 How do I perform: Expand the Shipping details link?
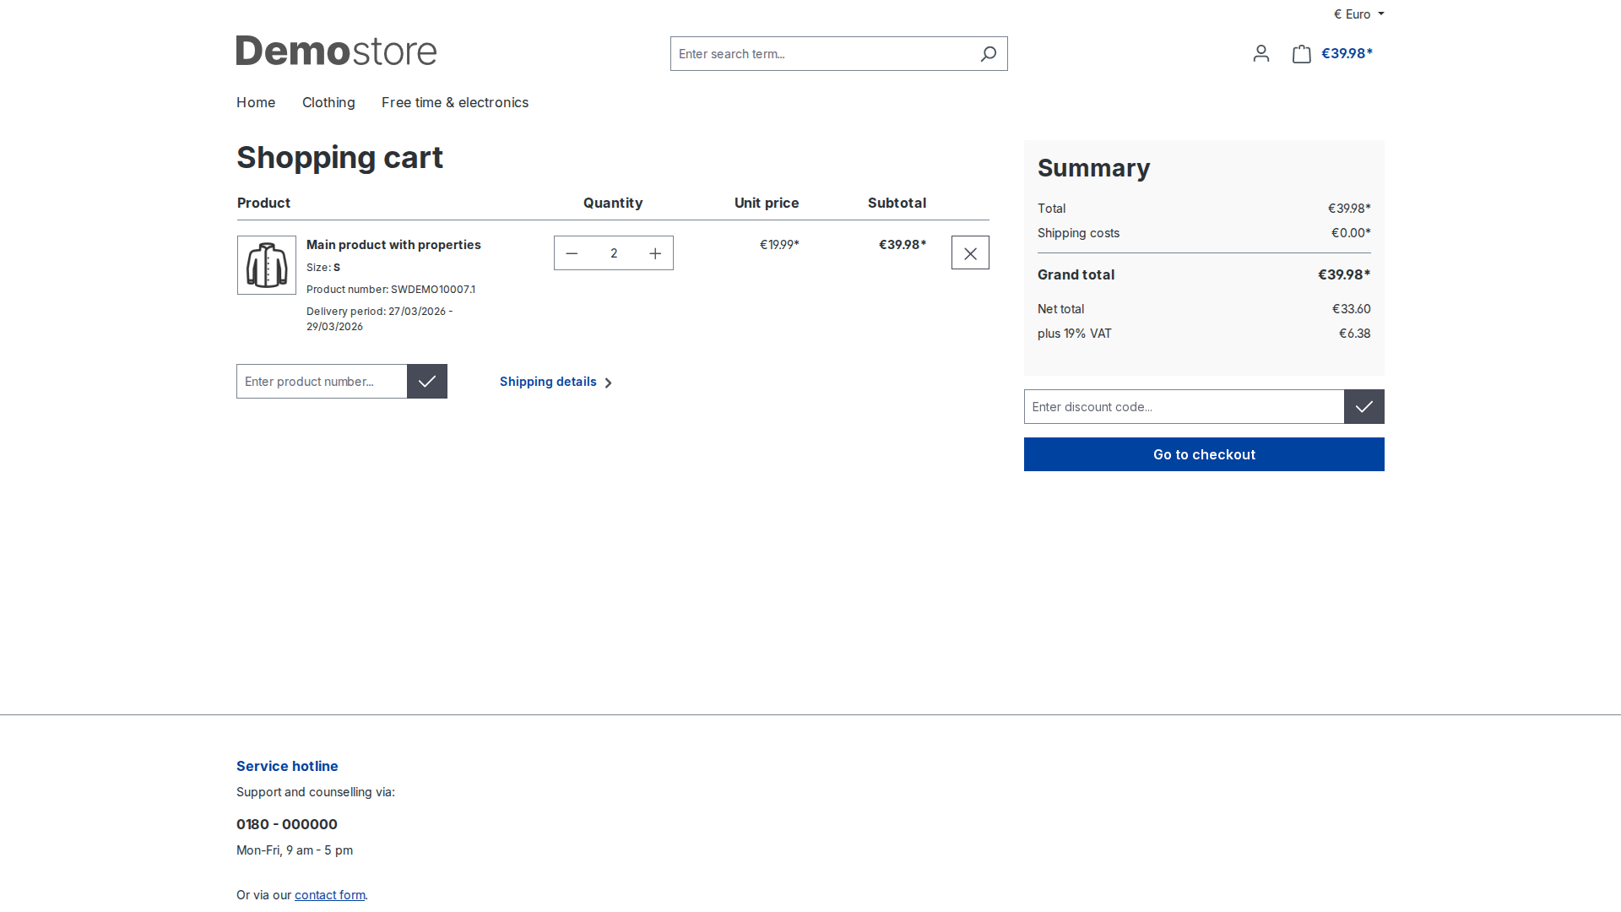coord(556,382)
